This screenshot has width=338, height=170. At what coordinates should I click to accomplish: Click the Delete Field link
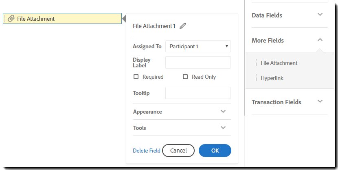coord(147,151)
